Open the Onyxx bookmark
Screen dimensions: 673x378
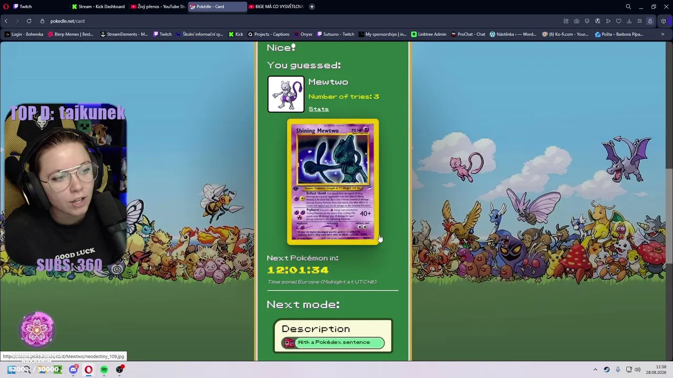pyautogui.click(x=303, y=34)
